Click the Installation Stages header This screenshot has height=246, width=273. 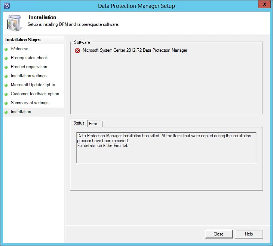tap(23, 40)
